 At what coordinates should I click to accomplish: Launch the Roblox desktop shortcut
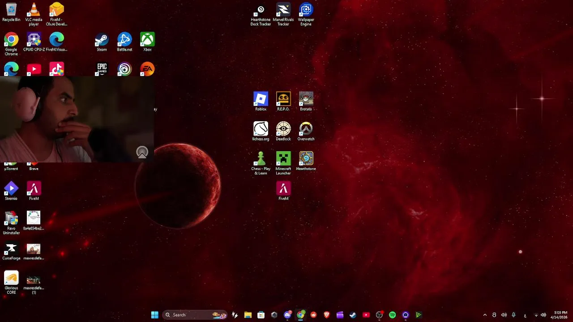click(261, 101)
